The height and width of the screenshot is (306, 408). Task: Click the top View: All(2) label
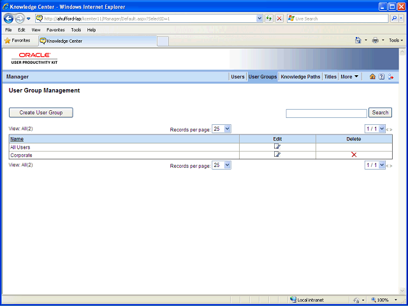pos(21,129)
